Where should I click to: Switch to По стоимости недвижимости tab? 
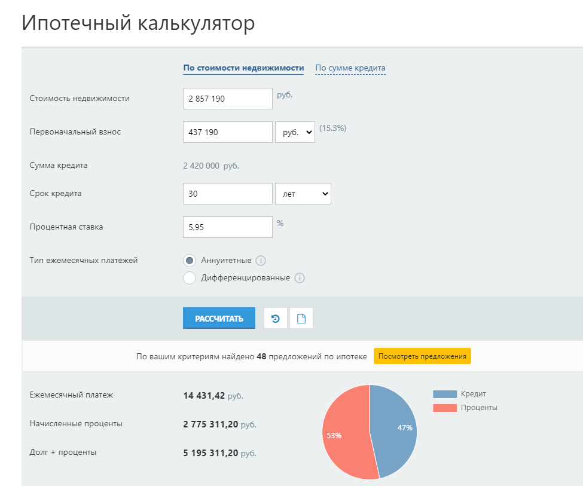(243, 68)
